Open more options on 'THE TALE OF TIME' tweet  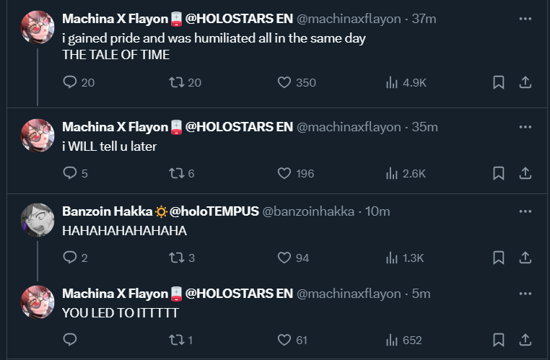525,18
